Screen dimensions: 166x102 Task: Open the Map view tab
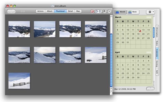coord(78,11)
